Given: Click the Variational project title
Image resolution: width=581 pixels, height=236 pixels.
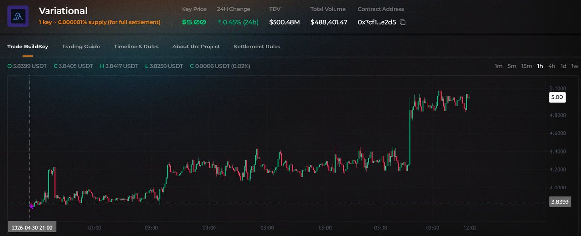Looking at the screenshot, I should coord(63,11).
